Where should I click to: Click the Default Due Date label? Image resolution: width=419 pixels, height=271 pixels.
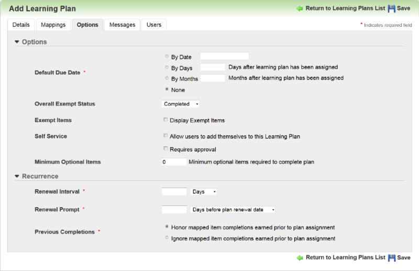(58, 72)
